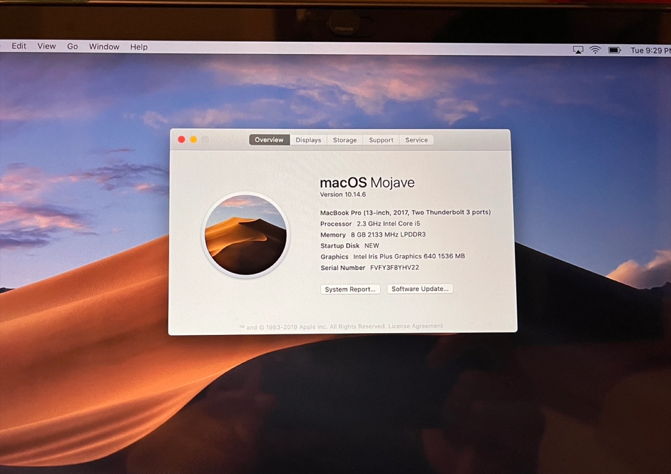The image size is (671, 474).
Task: Open System Report
Action: click(x=350, y=289)
